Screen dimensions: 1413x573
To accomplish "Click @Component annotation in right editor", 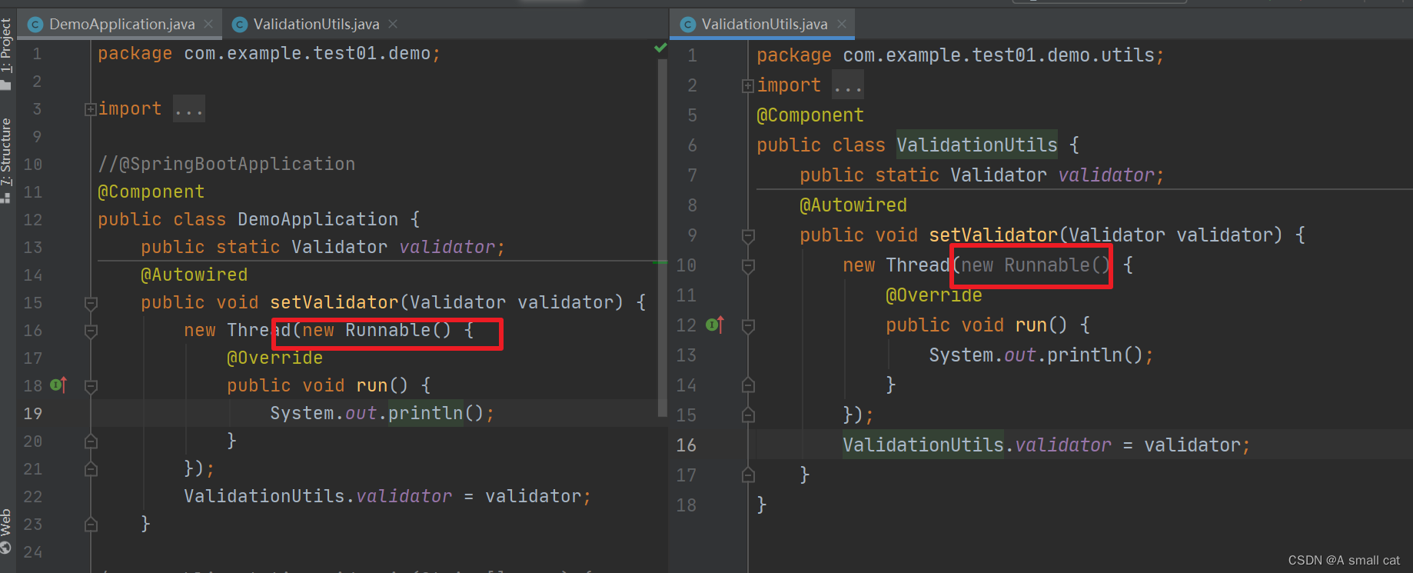I will pos(810,115).
